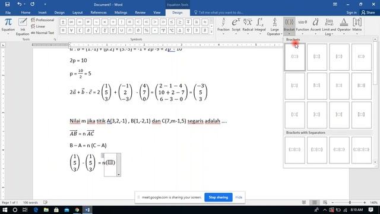Image resolution: width=380 pixels, height=214 pixels.
Task: Open equation options arrow in document
Action: (119, 174)
